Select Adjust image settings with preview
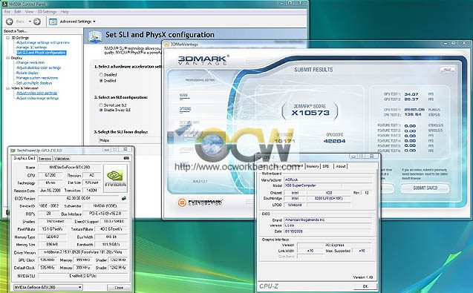Screen dimensions: 473x293 pos(43,42)
